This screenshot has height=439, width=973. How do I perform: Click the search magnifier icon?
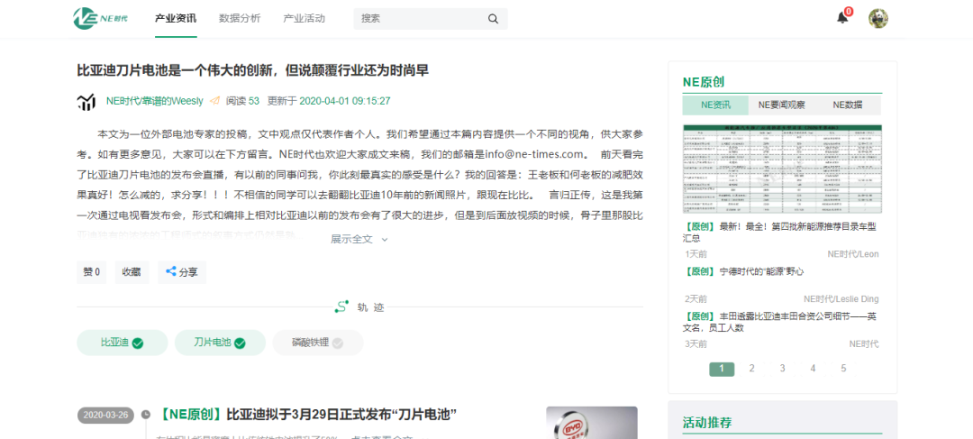(x=494, y=19)
